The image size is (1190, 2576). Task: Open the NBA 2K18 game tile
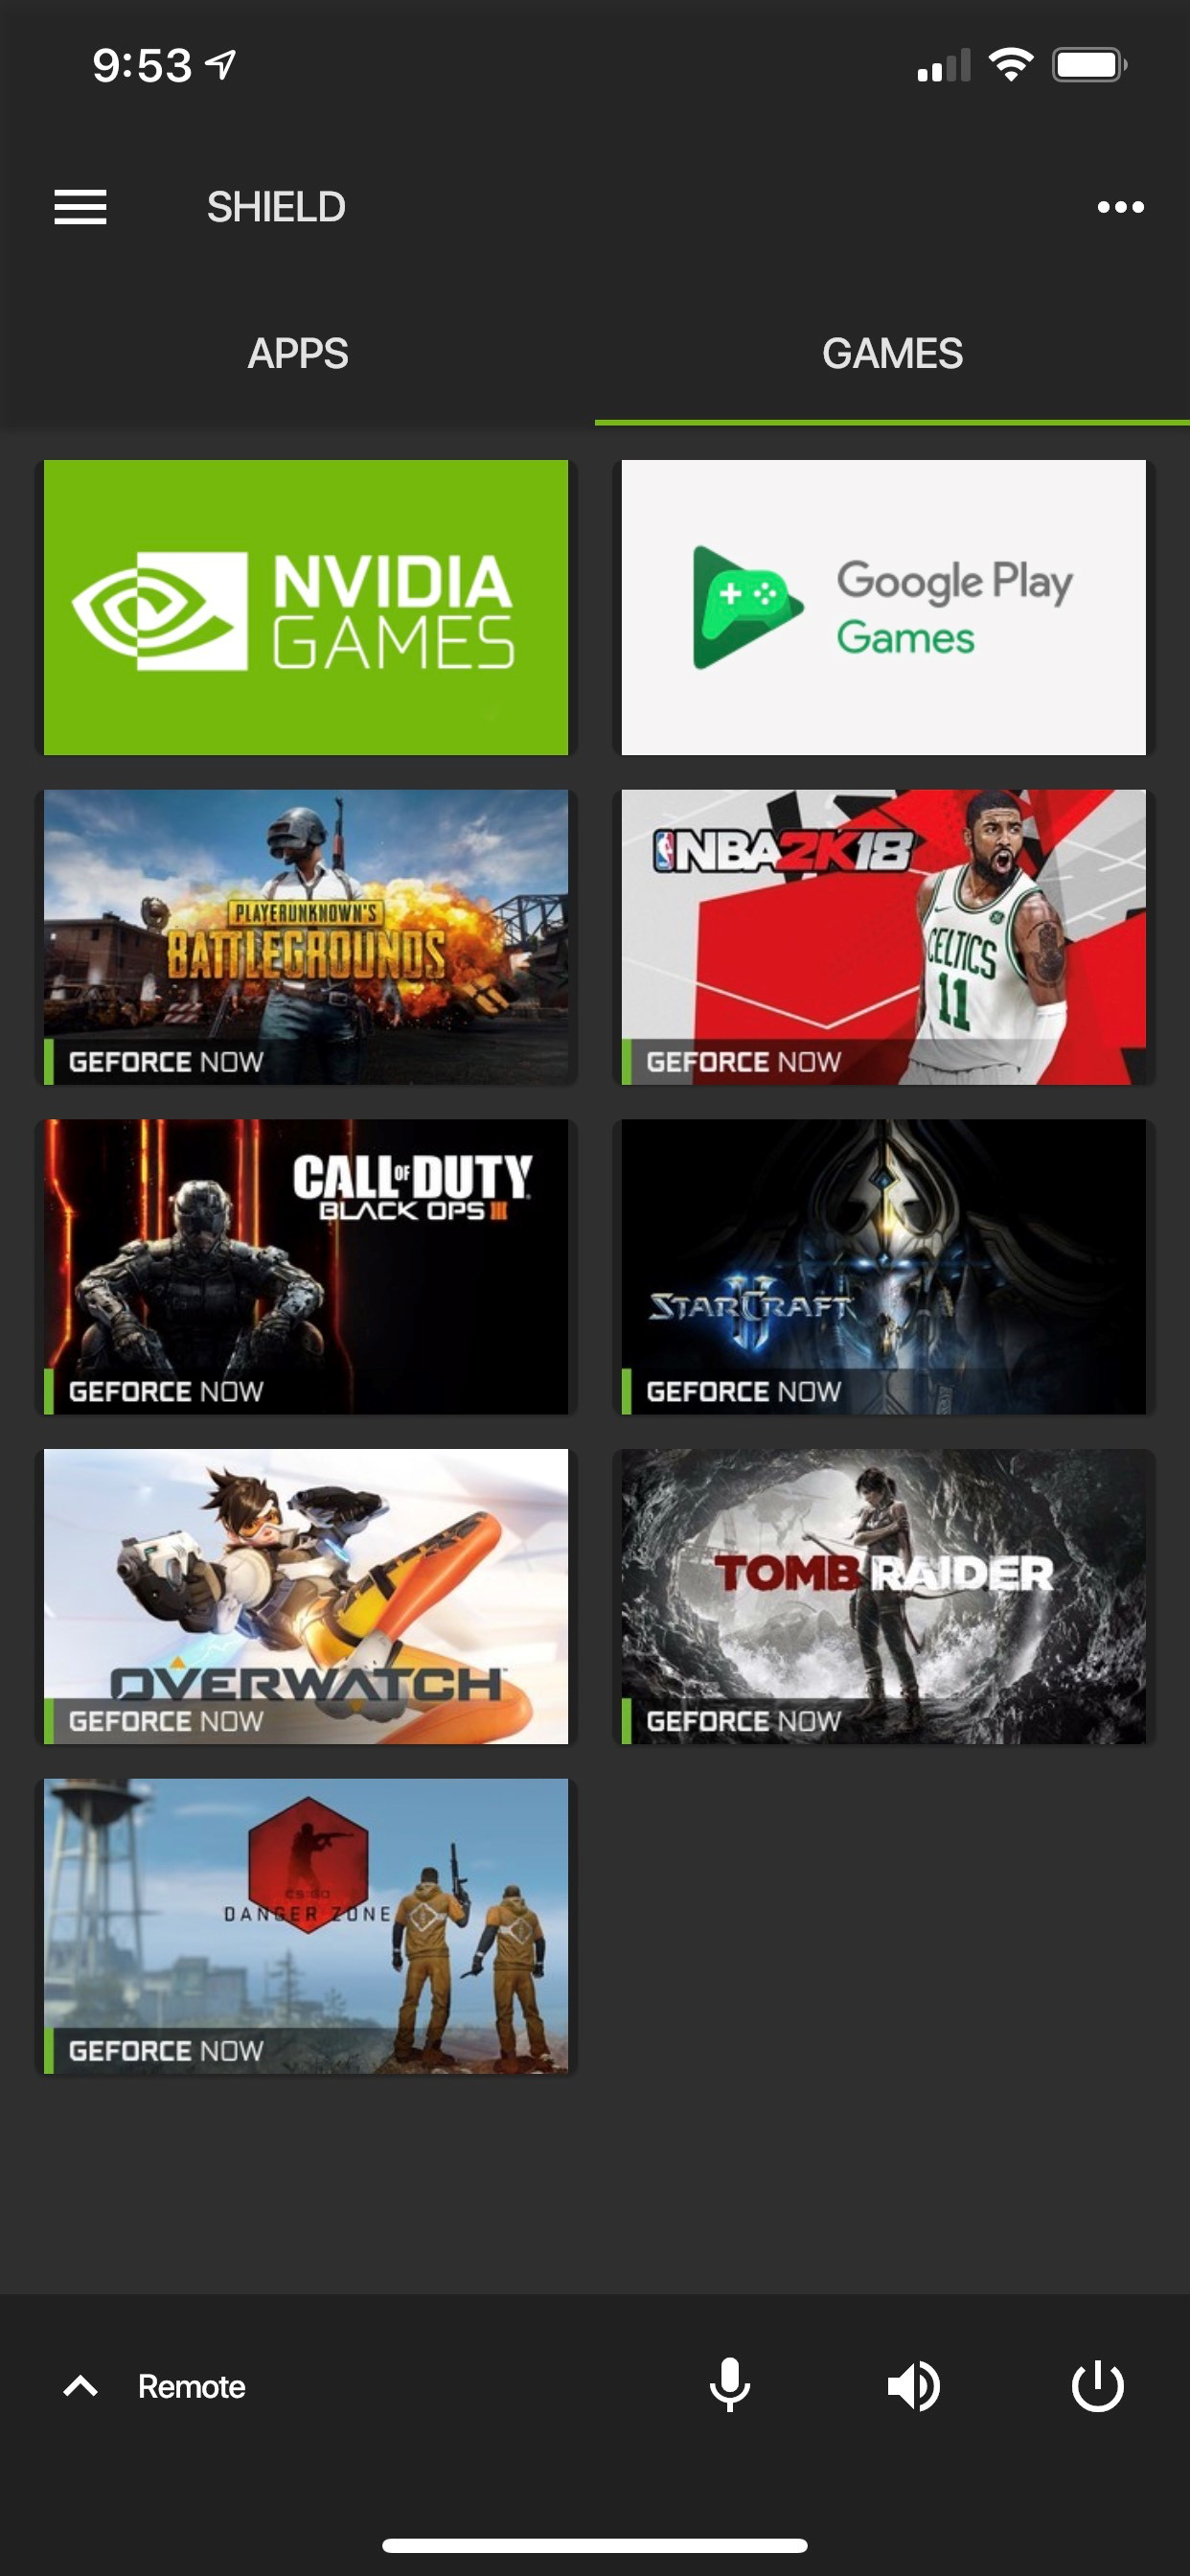[x=884, y=937]
